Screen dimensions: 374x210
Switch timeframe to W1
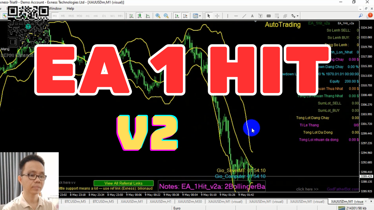click(x=112, y=16)
